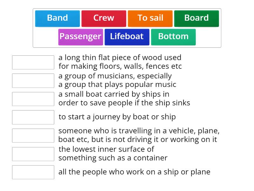Select the Lifeboat word tile

coord(127,37)
